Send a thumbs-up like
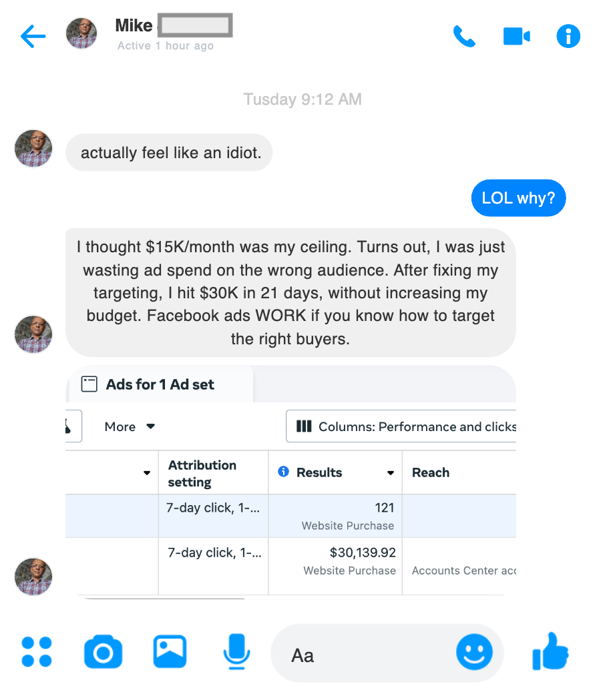 [x=550, y=652]
